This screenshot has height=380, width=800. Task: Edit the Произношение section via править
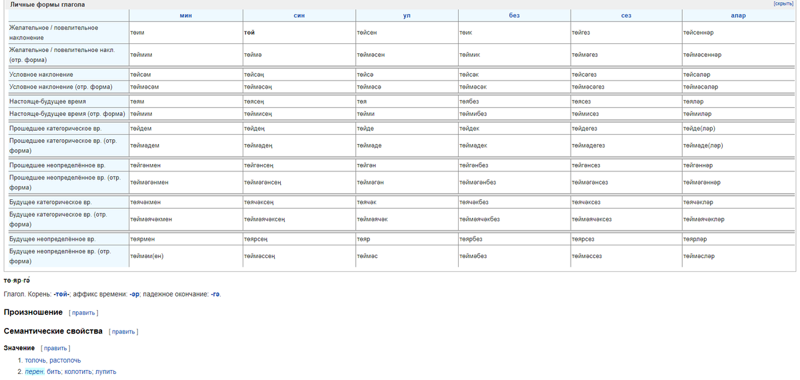83,313
